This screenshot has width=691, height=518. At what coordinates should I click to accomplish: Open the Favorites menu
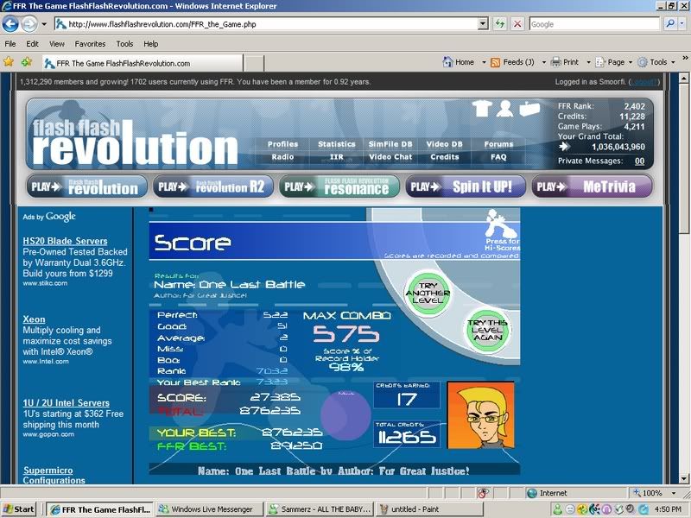[x=90, y=44]
